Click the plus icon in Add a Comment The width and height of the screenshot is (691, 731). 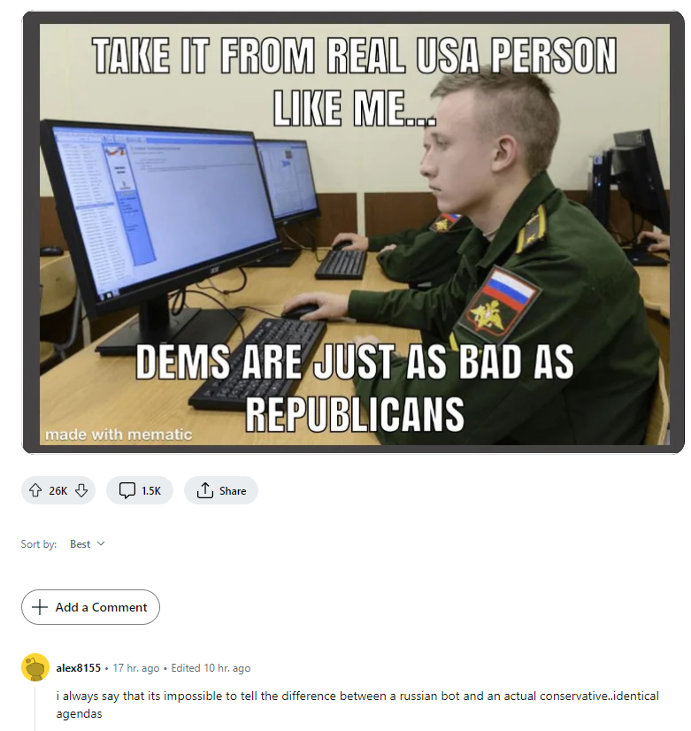coord(40,607)
